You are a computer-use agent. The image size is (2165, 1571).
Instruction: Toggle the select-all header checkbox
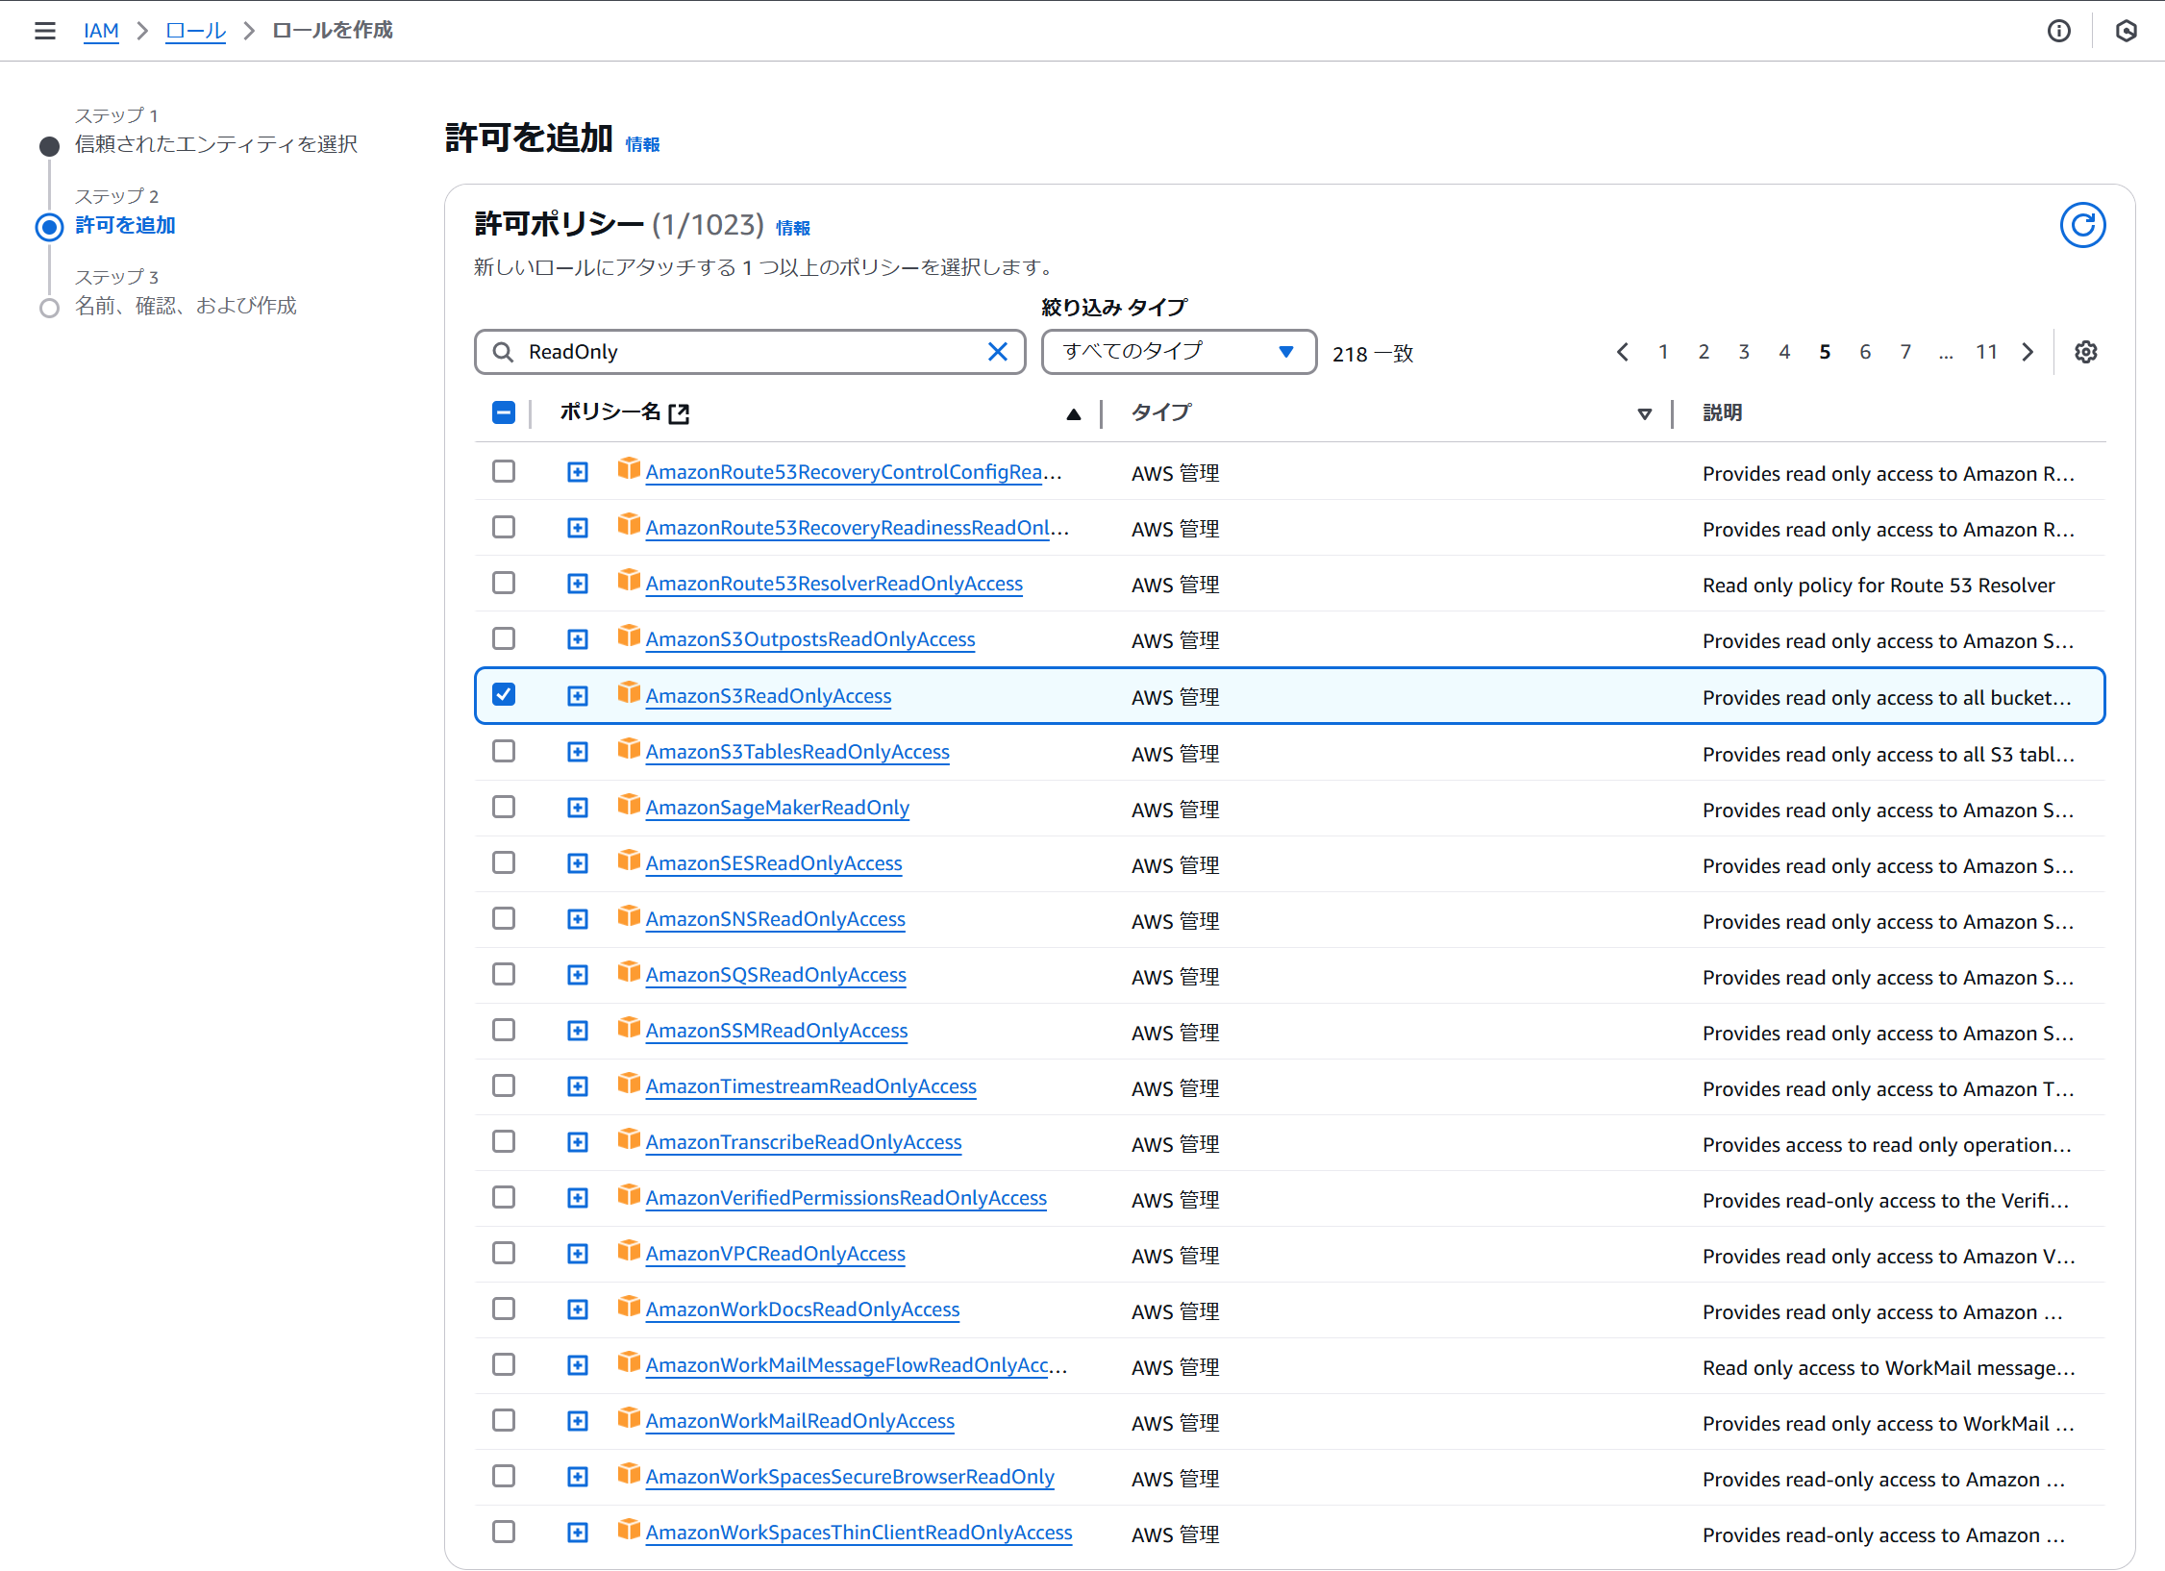coord(504,412)
